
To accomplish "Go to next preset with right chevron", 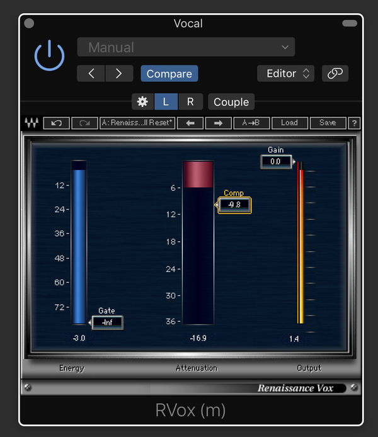I will (x=118, y=74).
